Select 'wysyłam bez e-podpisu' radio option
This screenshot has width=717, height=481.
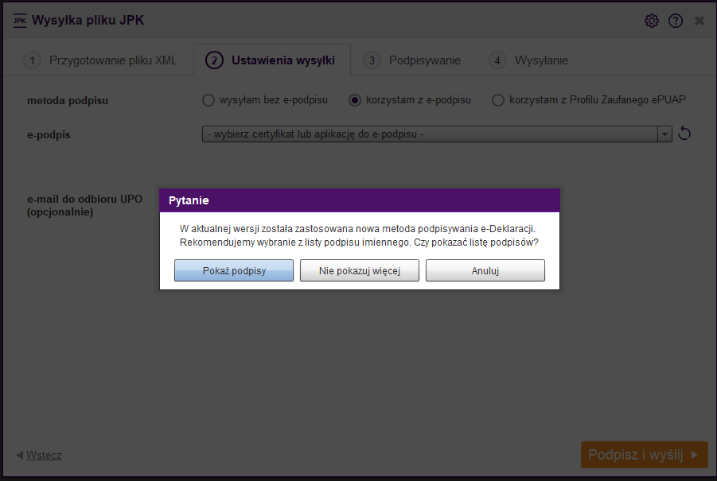click(x=208, y=100)
